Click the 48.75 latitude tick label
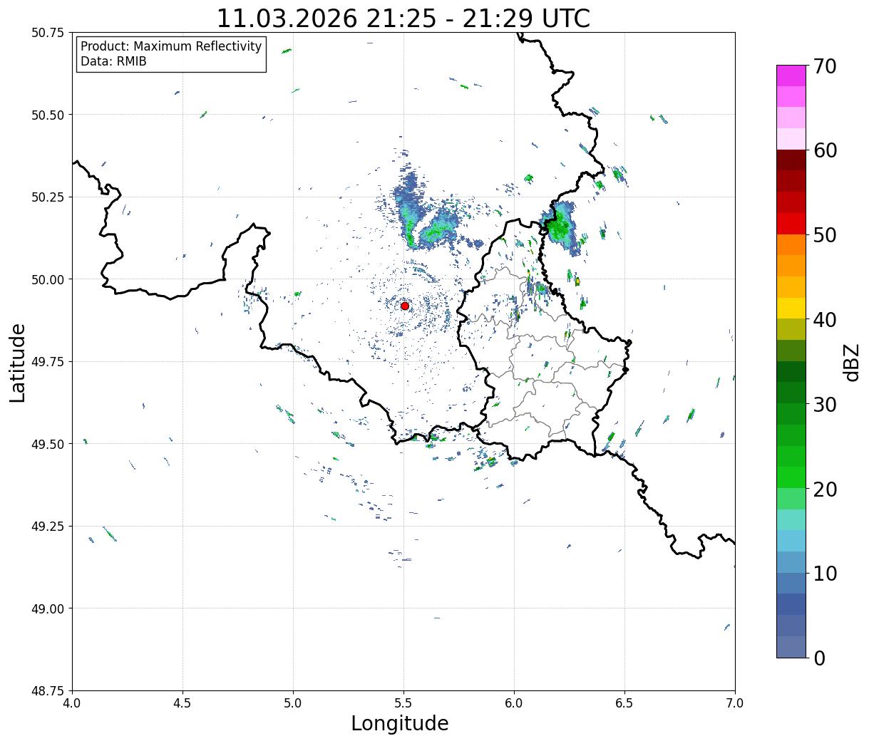This screenshot has height=741, width=869. pyautogui.click(x=47, y=690)
